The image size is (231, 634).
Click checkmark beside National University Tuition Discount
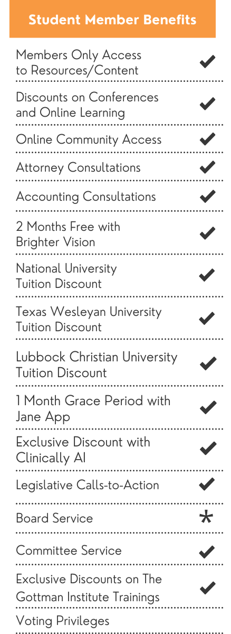pos(207,275)
